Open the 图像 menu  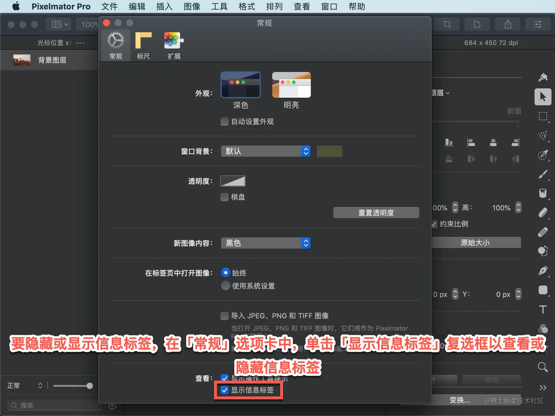(192, 6)
